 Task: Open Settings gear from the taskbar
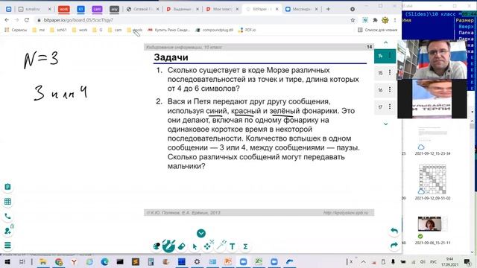pos(197,261)
